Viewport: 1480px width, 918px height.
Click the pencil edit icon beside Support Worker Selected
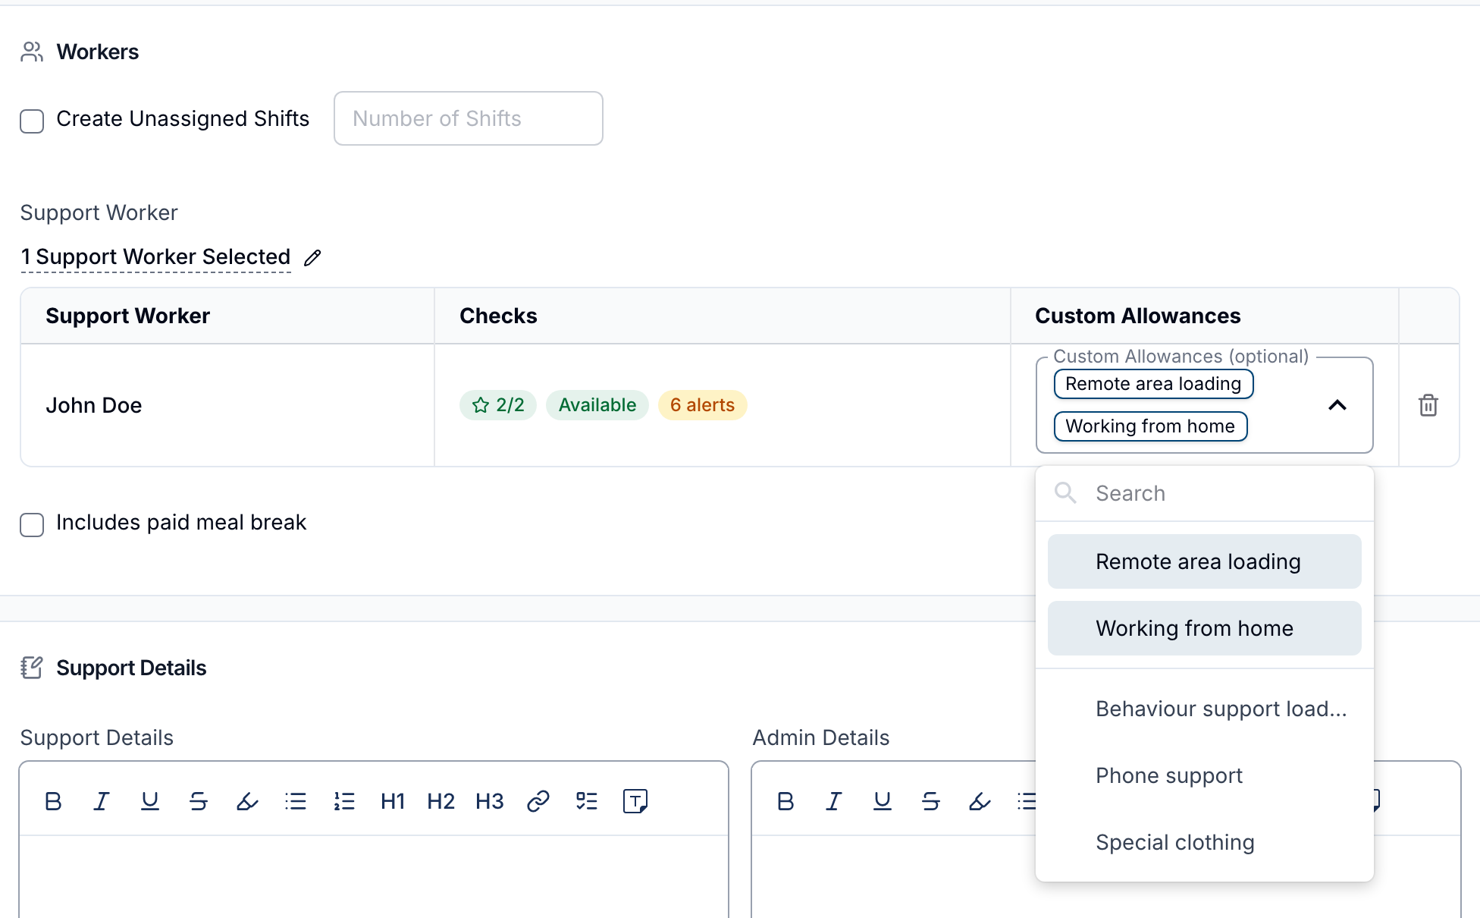pyautogui.click(x=312, y=258)
